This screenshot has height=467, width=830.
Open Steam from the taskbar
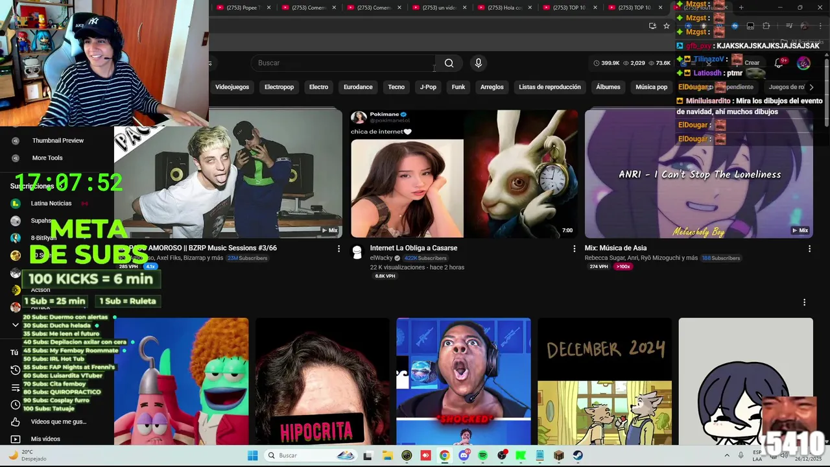(x=578, y=455)
